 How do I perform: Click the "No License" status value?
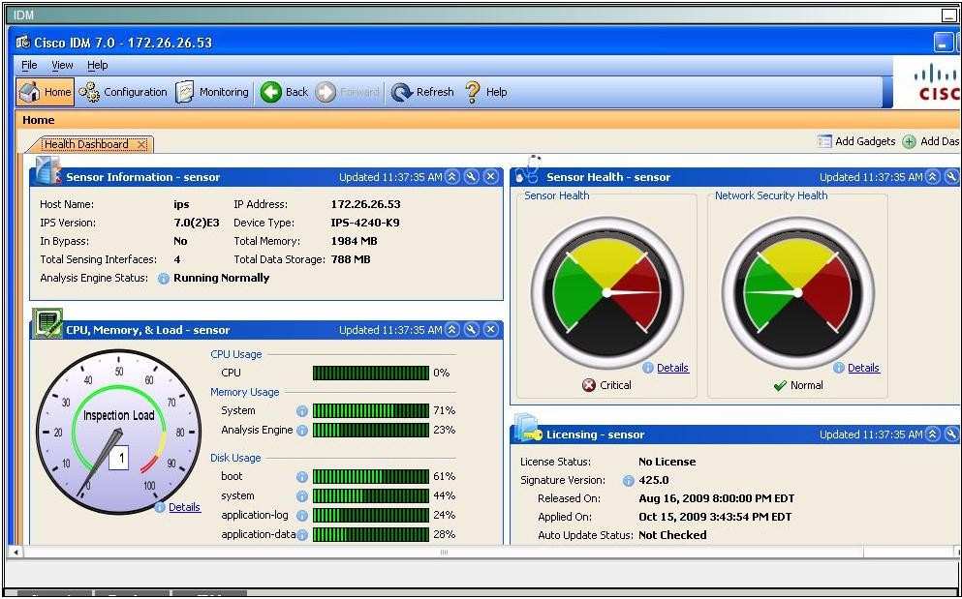[667, 462]
